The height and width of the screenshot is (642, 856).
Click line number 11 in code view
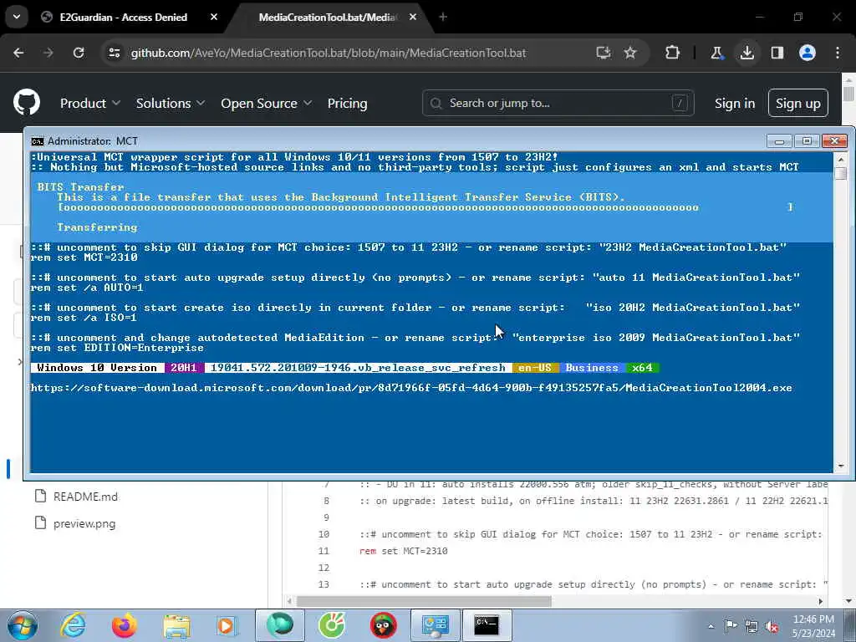tap(324, 551)
